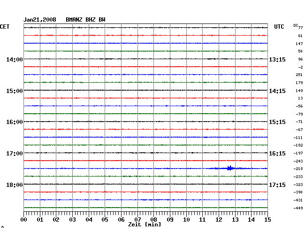The image size is (305, 232).
Task: Select the 14:15 UTC time label
Action: pyautogui.click(x=277, y=91)
